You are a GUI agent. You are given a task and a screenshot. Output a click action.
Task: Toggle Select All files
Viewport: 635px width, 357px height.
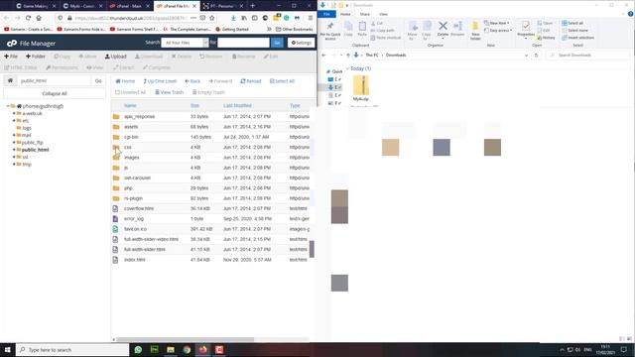(x=282, y=81)
